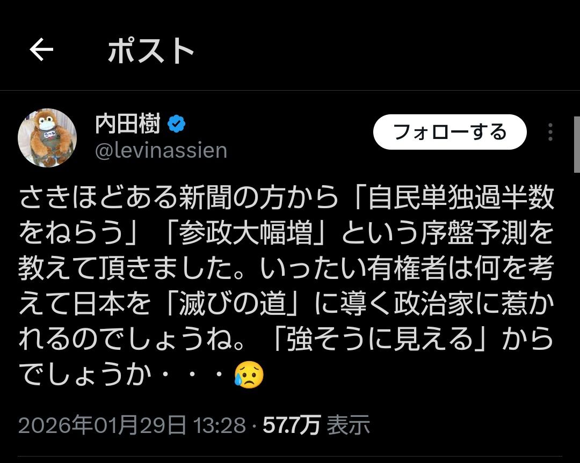Open the three-dot more options menu
Screen dimensions: 580x463
click(550, 132)
